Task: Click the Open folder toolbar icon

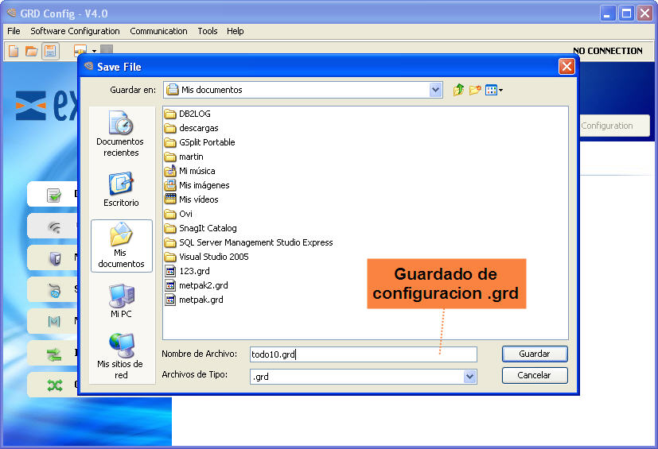Action: [31, 51]
